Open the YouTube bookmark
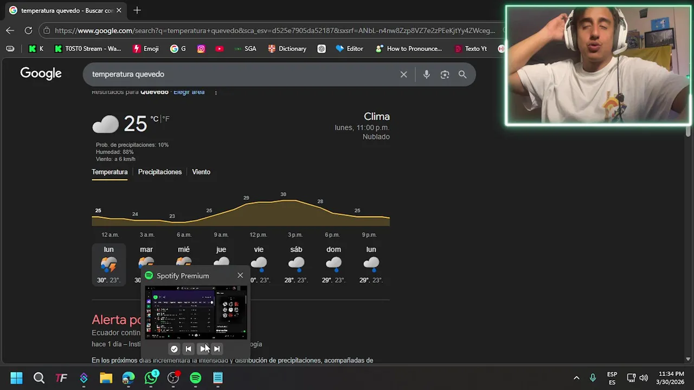 (219, 49)
